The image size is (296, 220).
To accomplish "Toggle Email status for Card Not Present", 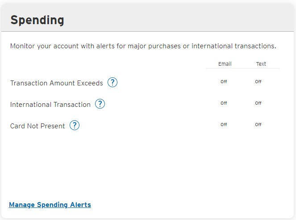I will 224,125.
